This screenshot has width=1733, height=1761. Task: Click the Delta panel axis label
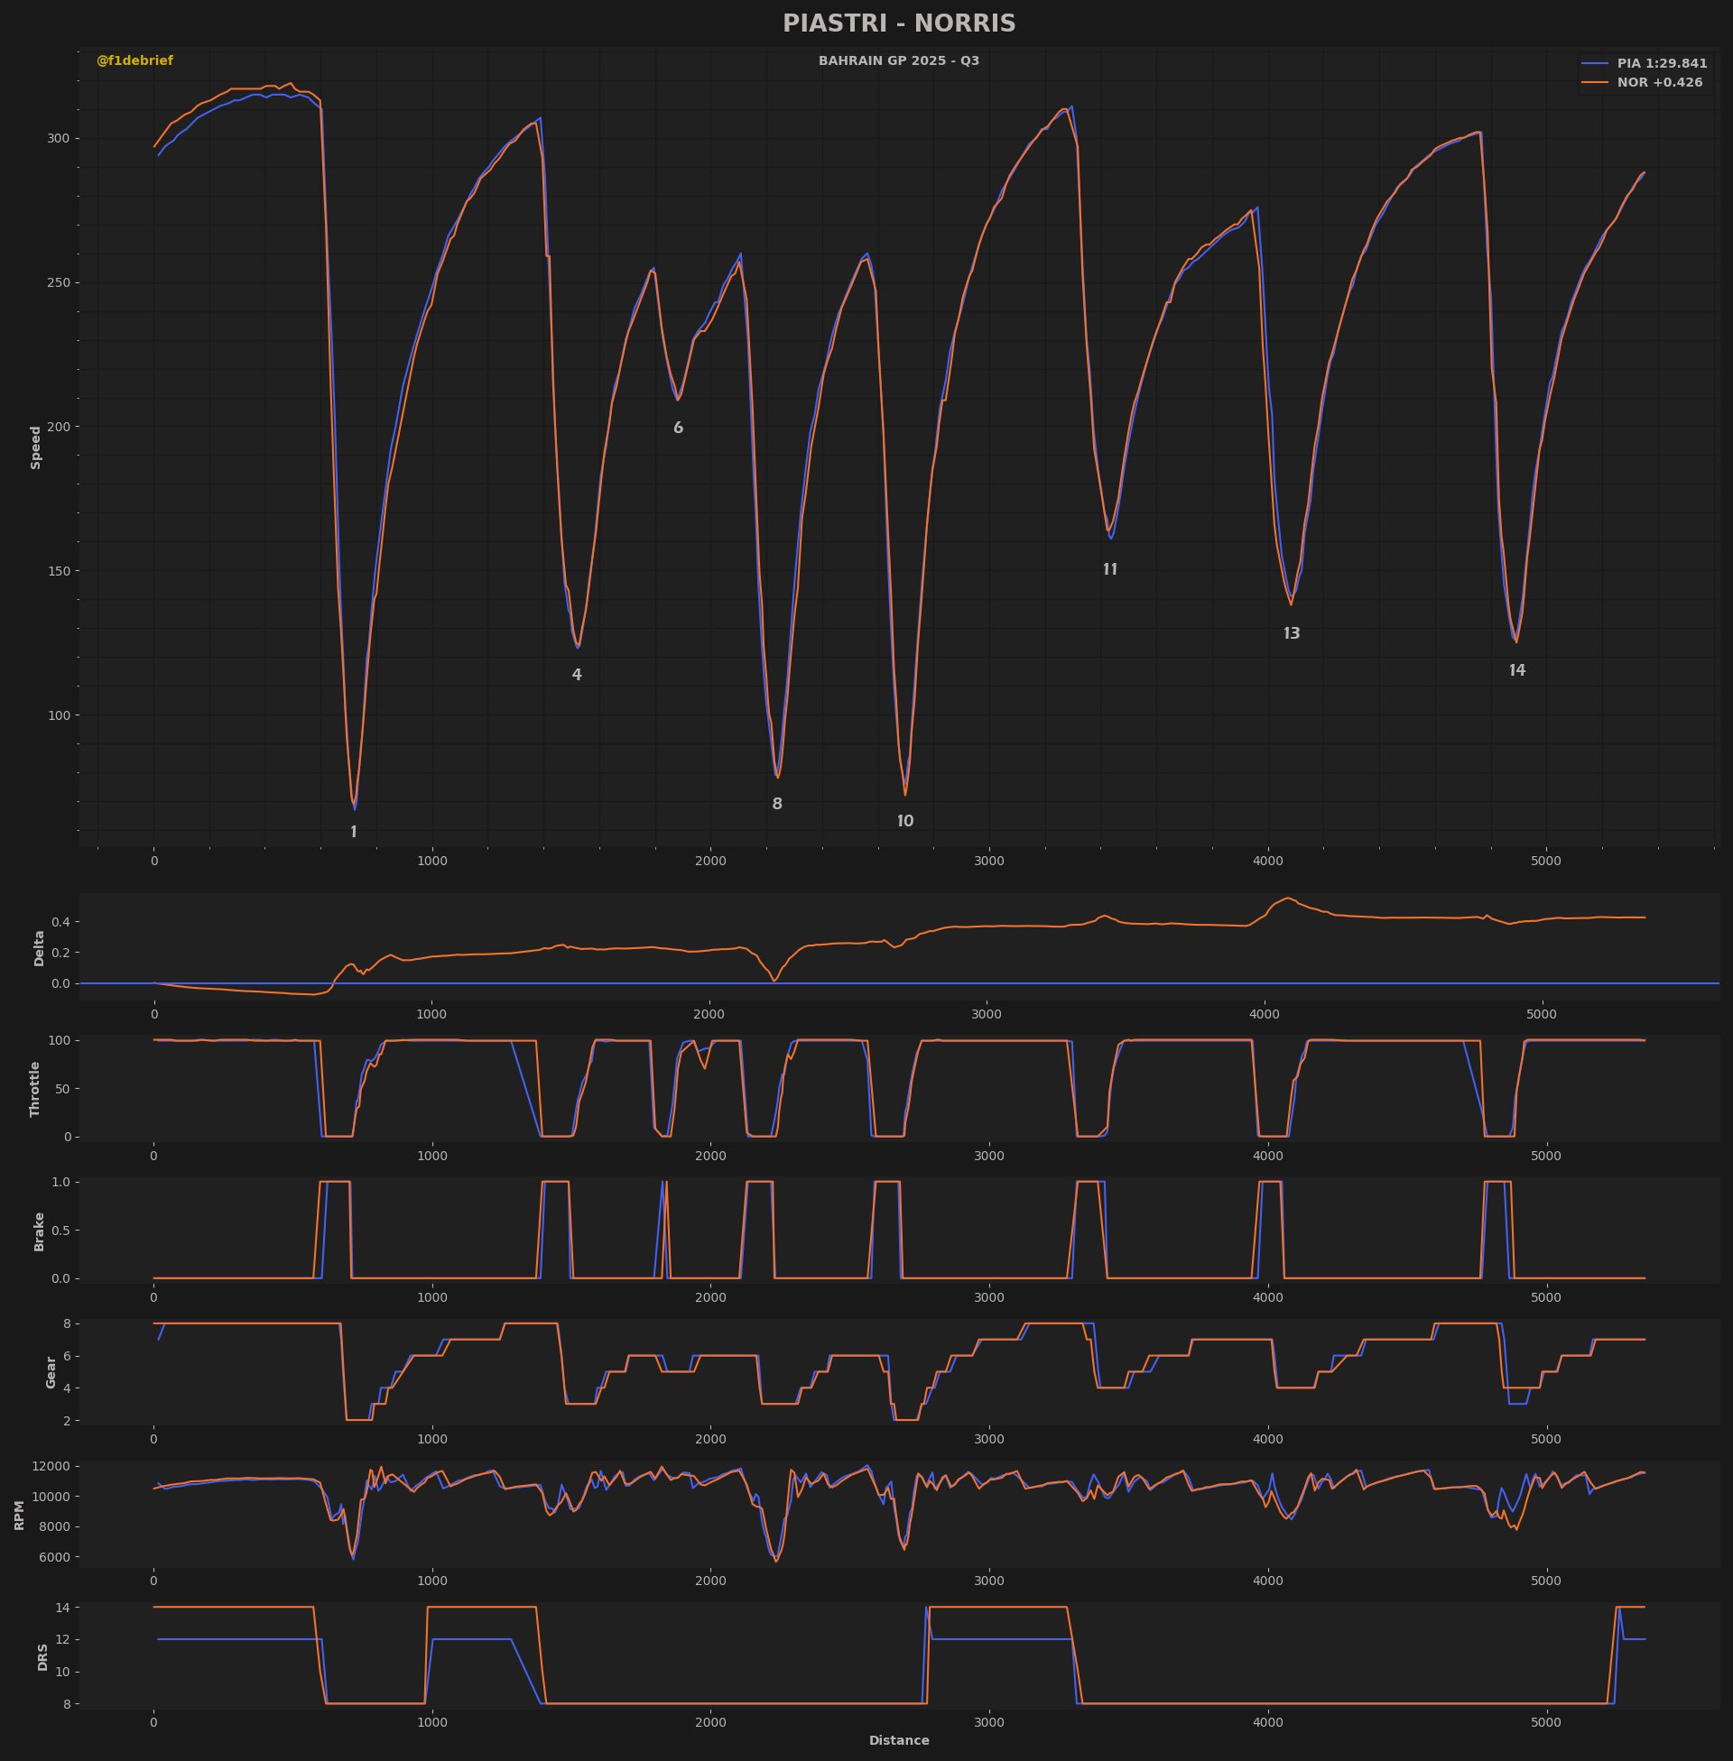(x=39, y=948)
